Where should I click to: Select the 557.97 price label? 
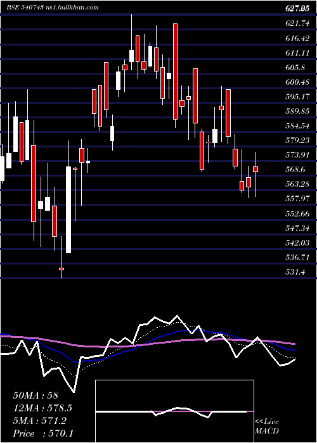pos(297,199)
